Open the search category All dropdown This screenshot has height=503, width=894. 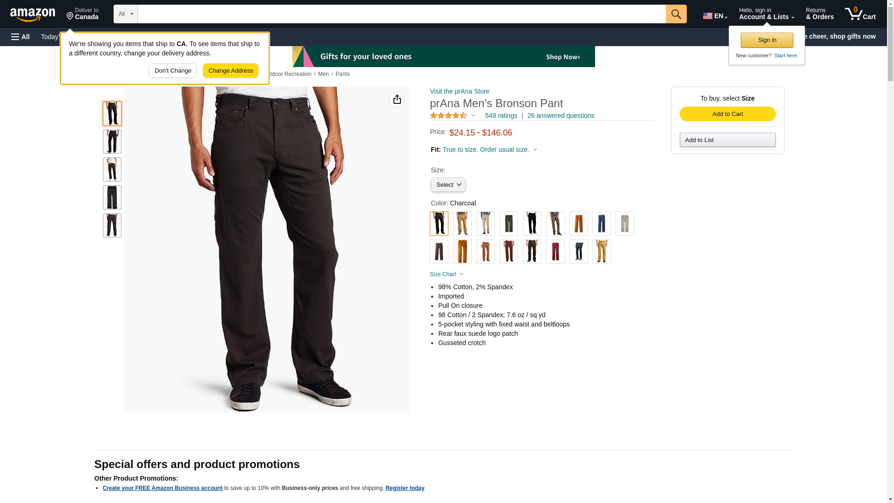(x=126, y=14)
